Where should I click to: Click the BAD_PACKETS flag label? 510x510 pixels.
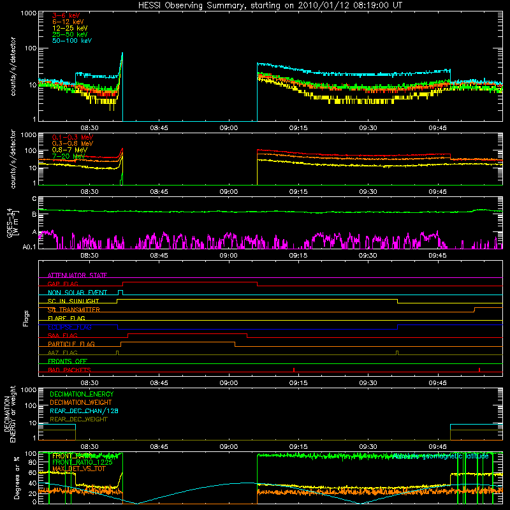69,370
